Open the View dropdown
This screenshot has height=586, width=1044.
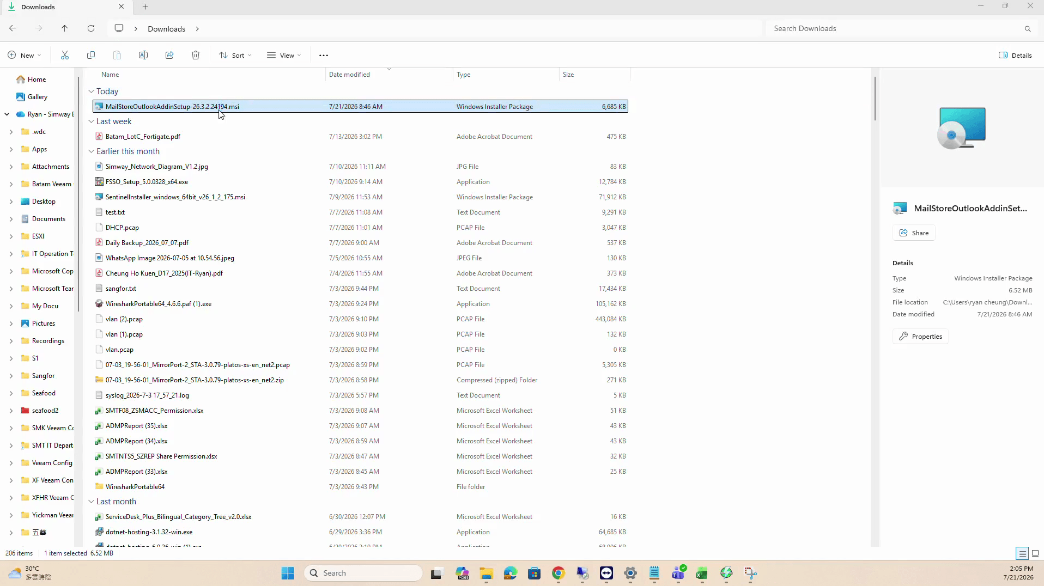click(x=284, y=55)
